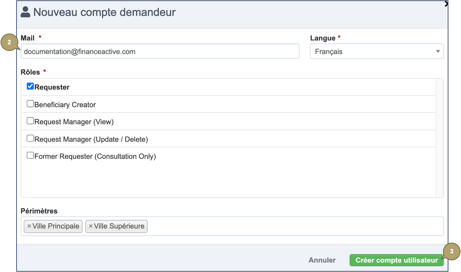Click inside the Périmètres tag field
461x272 pixels.
[x=293, y=226]
